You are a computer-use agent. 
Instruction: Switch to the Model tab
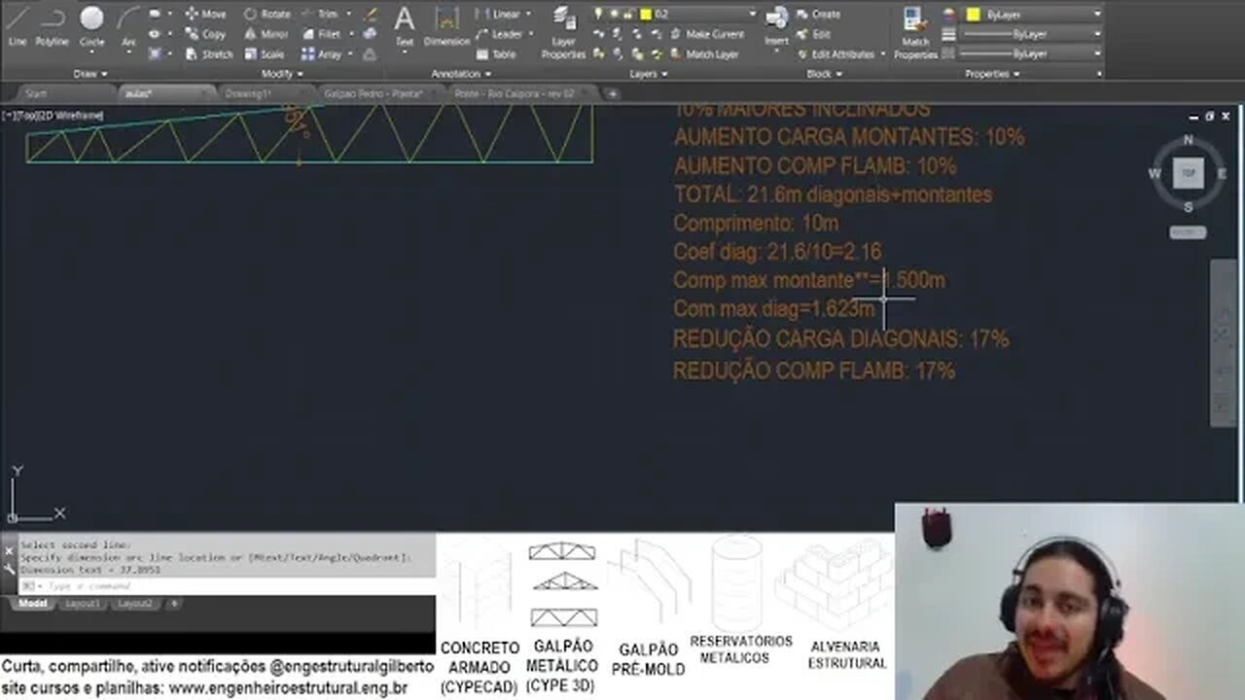(33, 604)
